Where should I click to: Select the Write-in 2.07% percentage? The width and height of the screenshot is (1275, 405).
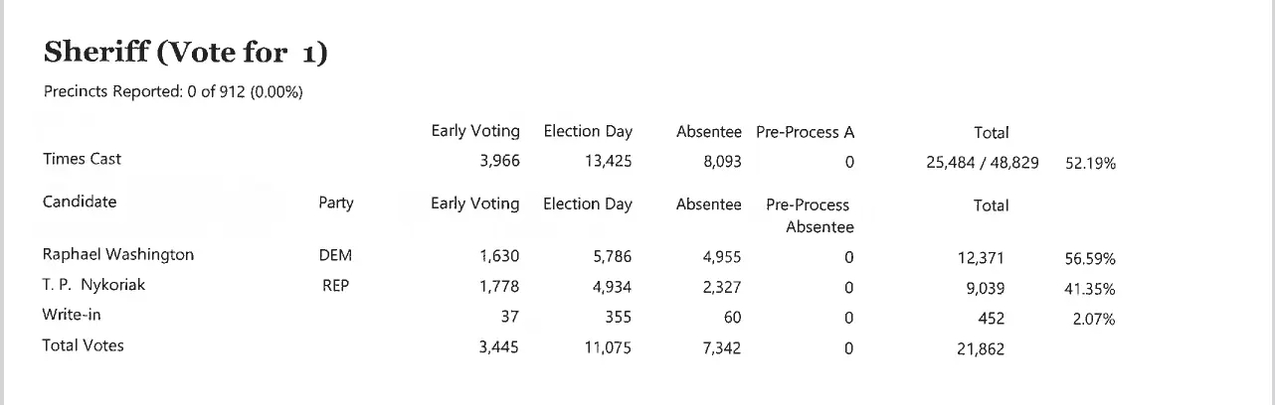1093,320
